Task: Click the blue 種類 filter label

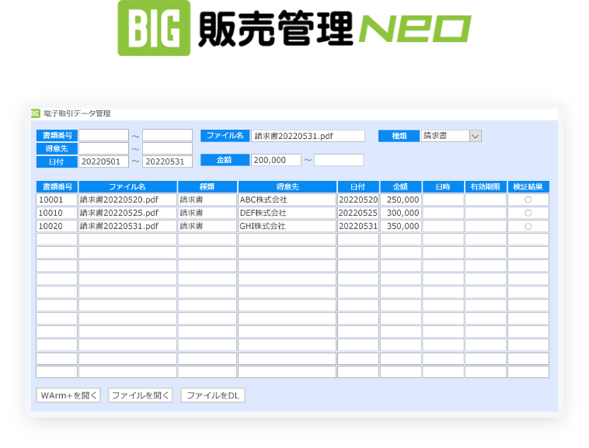Action: point(399,136)
